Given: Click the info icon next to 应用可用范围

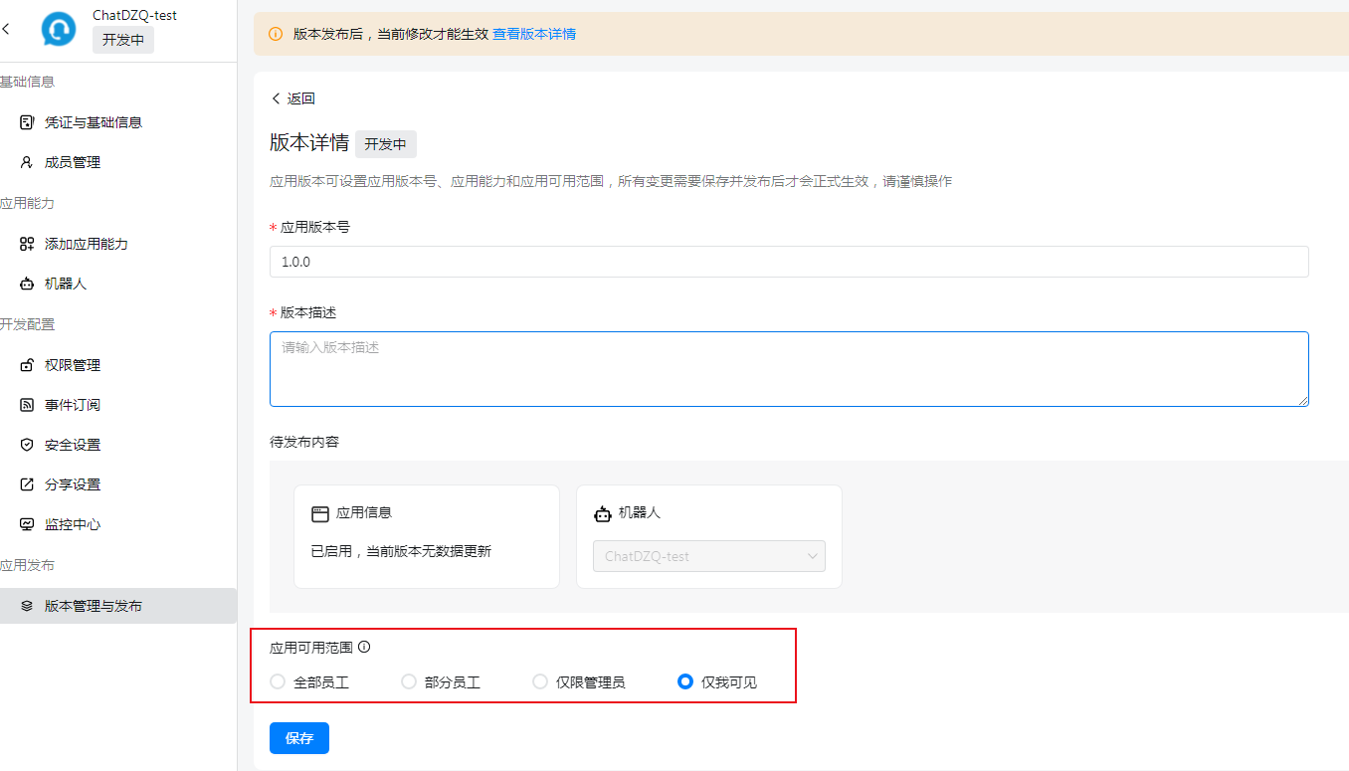Looking at the screenshot, I should coord(364,647).
